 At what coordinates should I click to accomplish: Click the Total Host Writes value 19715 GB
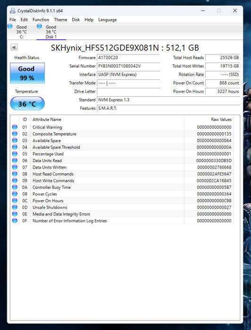coord(223,66)
